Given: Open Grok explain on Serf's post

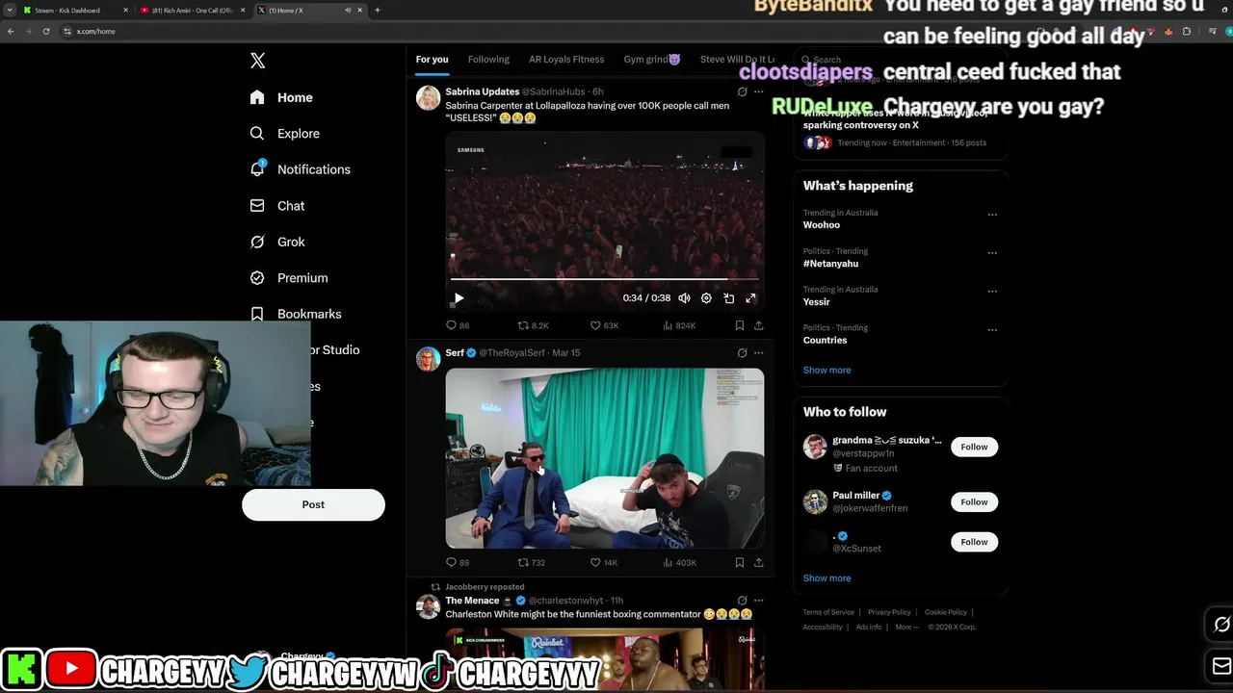Looking at the screenshot, I should 742,353.
